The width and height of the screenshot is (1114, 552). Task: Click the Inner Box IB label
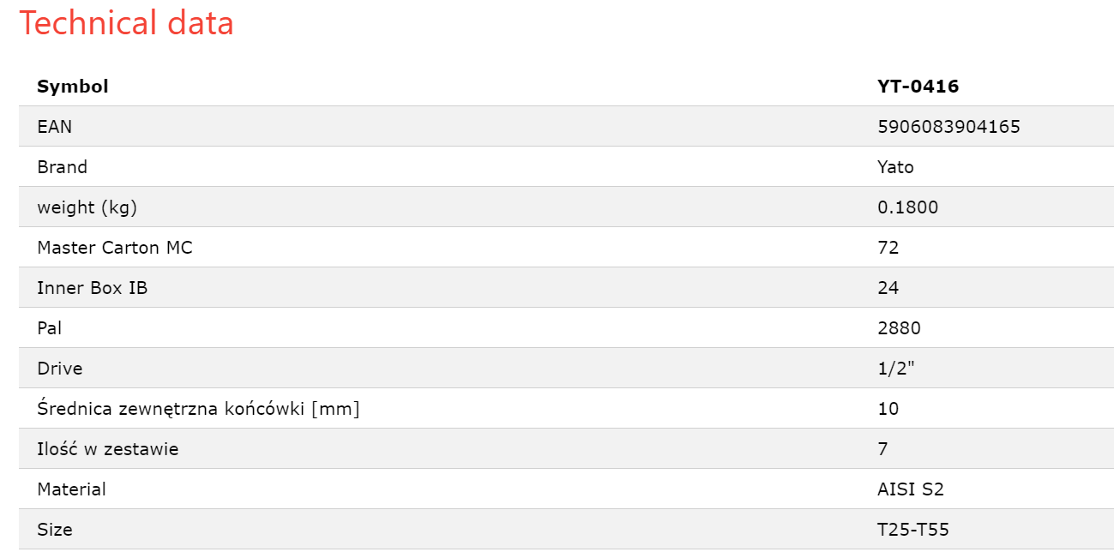click(x=93, y=287)
